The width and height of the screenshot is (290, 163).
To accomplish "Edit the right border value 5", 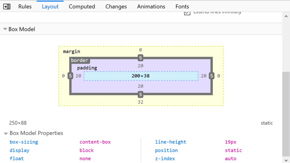I will [x=212, y=76].
